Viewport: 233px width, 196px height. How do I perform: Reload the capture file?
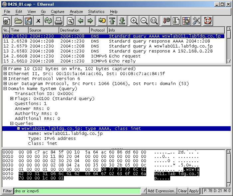point(48,21)
